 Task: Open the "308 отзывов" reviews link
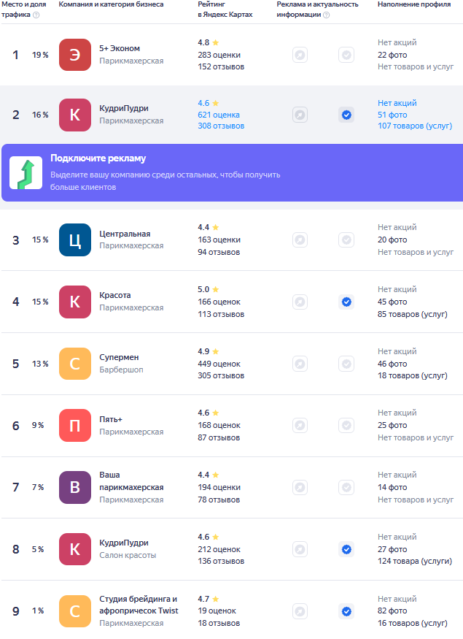pyautogui.click(x=221, y=126)
